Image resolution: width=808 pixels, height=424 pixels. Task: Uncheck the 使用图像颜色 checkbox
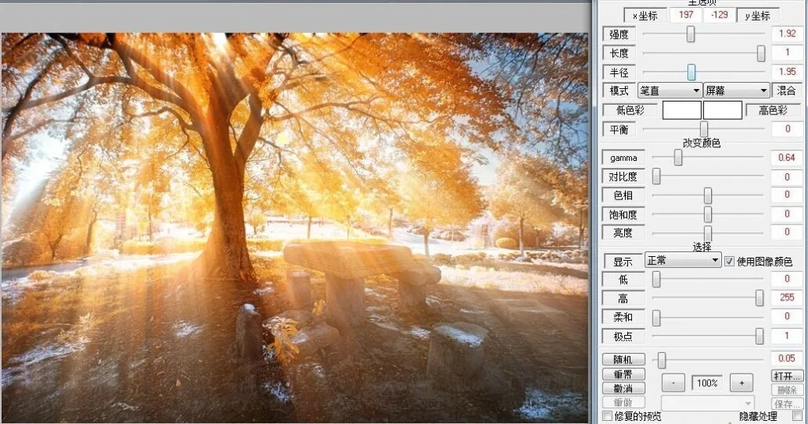(x=729, y=261)
